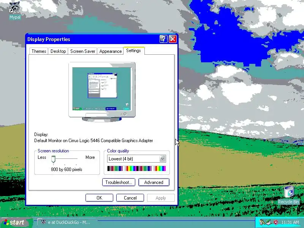Close the Display Properties dialog
Viewport: 304px width, 228px height.
click(173, 39)
